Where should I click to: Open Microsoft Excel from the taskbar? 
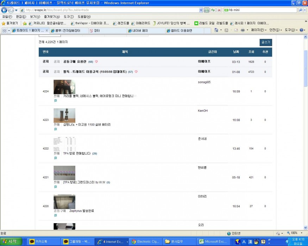[x=214, y=241]
